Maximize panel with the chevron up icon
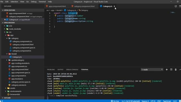Image resolution: width=181 pixels, height=102 pixels. click(180, 69)
